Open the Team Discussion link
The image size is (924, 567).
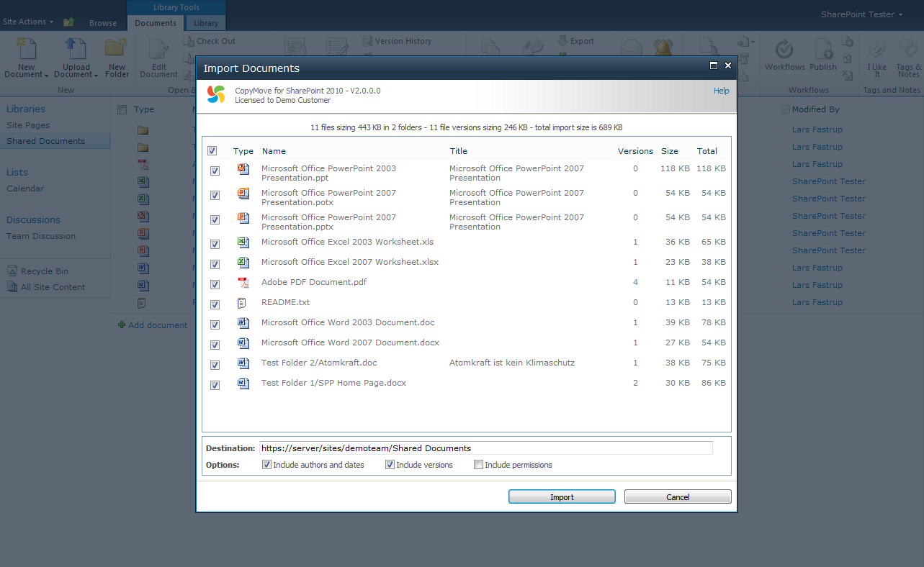pyautogui.click(x=41, y=236)
